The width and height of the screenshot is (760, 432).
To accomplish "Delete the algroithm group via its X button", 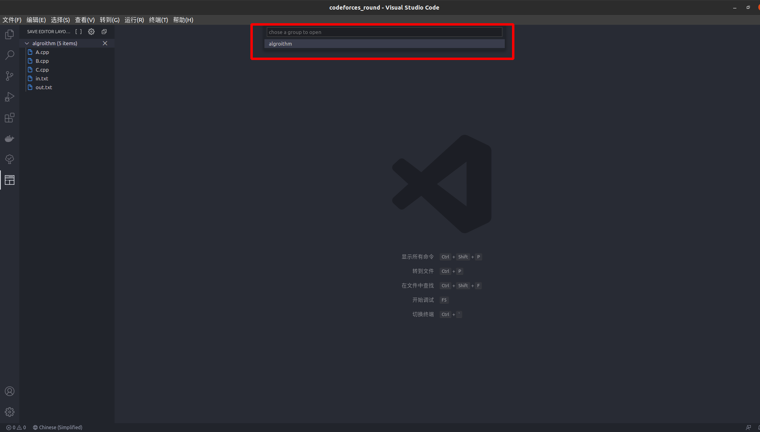I will [x=105, y=43].
